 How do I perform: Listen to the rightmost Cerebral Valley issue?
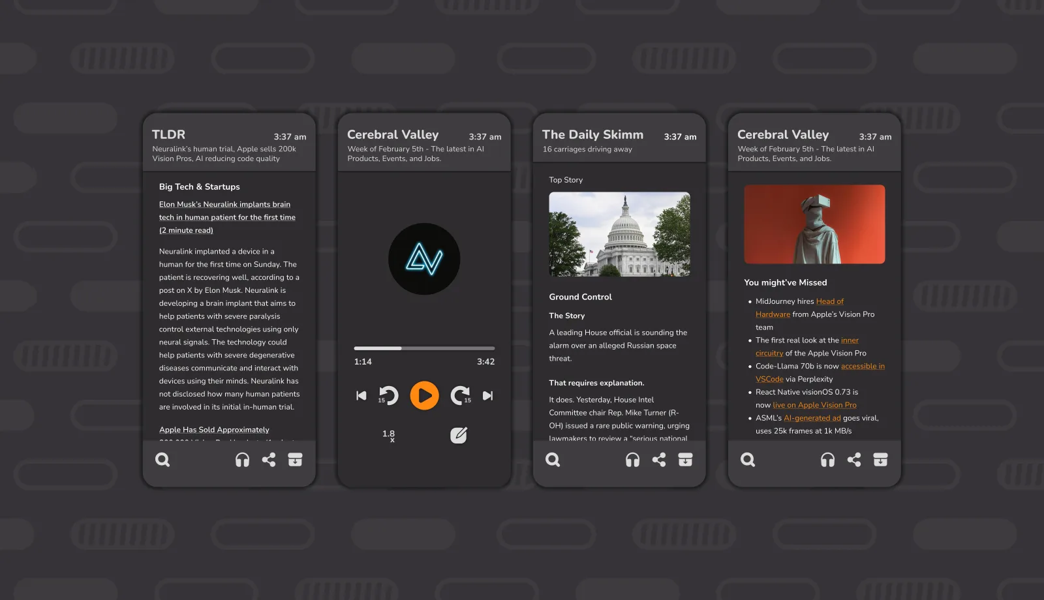click(827, 460)
